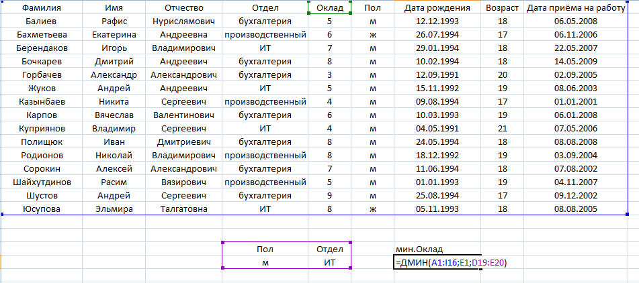The image size is (639, 283).
Task: Select the patronymic cell Вязирович
Action: coord(183,182)
